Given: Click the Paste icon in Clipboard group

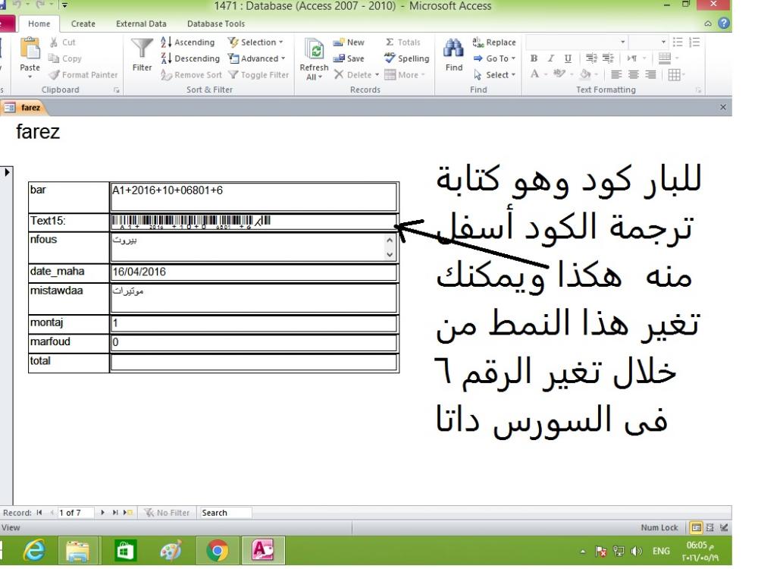Looking at the screenshot, I should coord(30,49).
